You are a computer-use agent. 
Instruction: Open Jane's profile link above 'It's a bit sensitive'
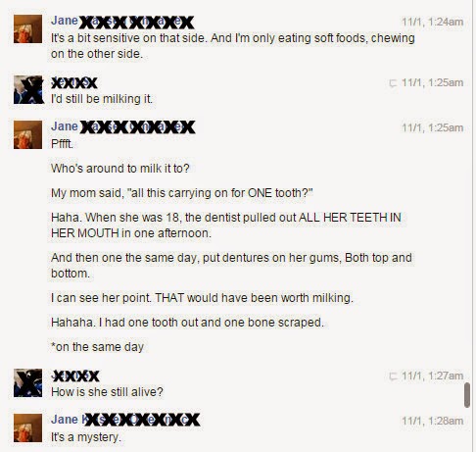[x=122, y=22]
